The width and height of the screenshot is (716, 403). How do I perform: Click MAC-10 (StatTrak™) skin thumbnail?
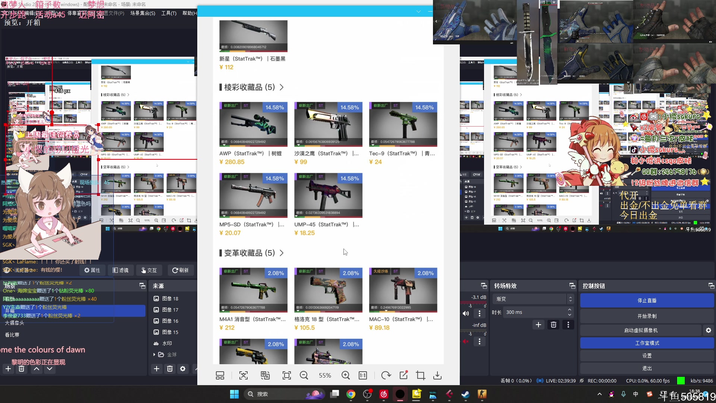coord(403,290)
